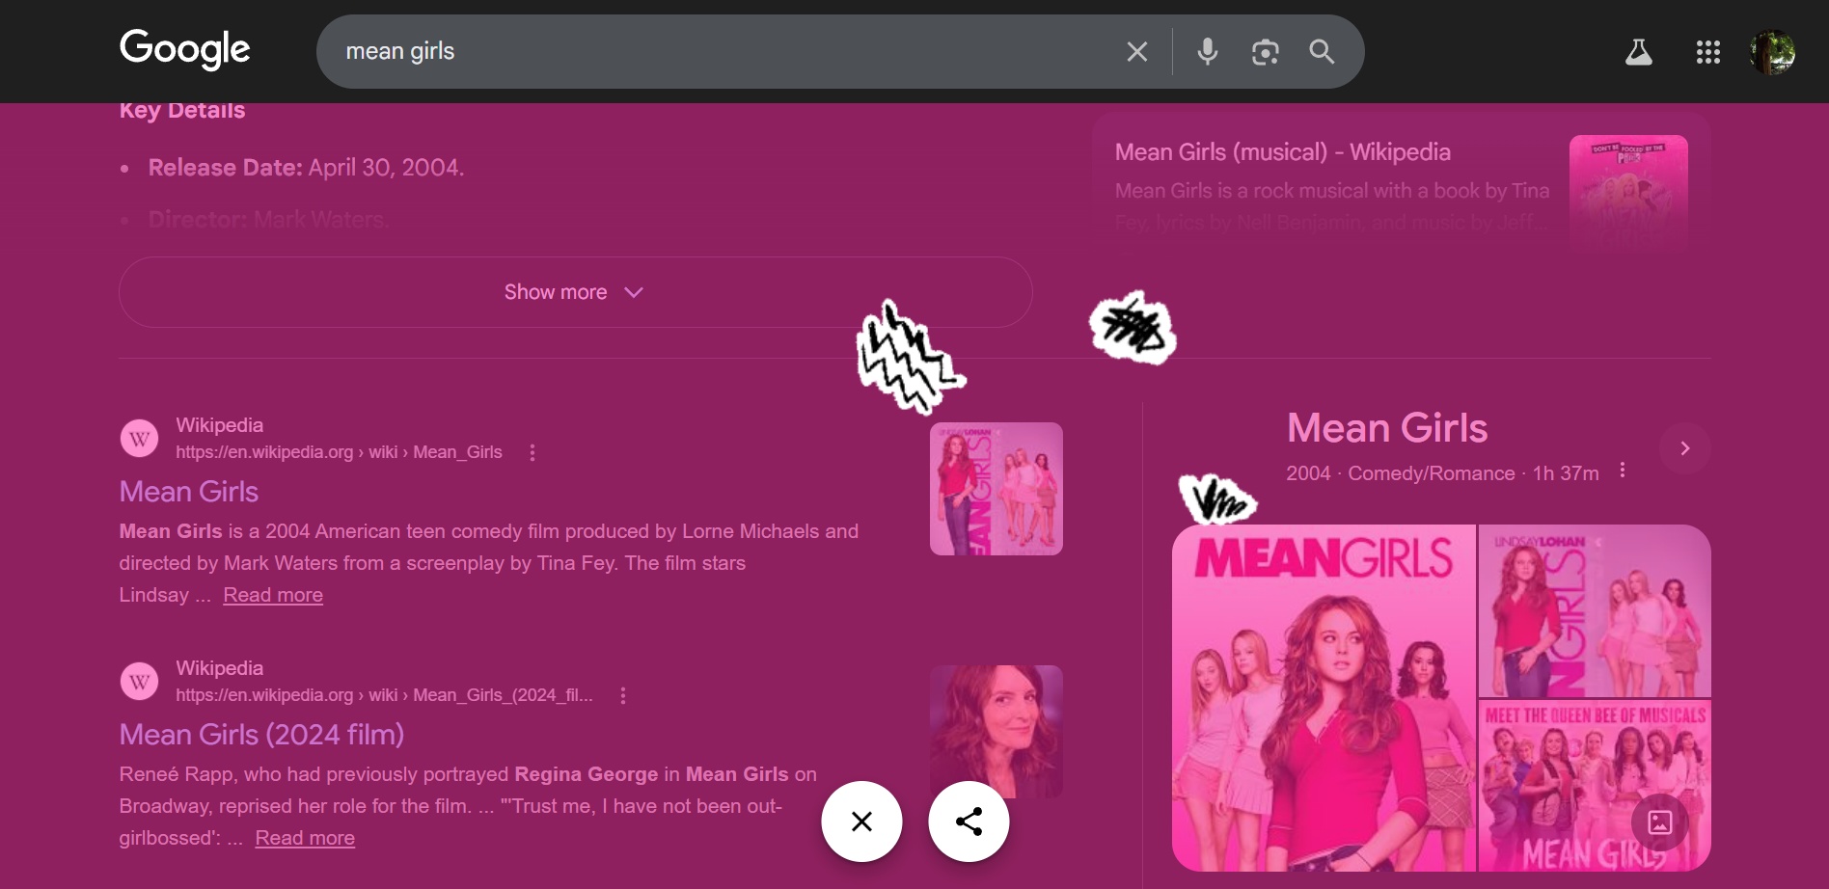Open the large MEANGIRLS movie poster
Viewport: 1829px width, 889px height.
tap(1324, 698)
